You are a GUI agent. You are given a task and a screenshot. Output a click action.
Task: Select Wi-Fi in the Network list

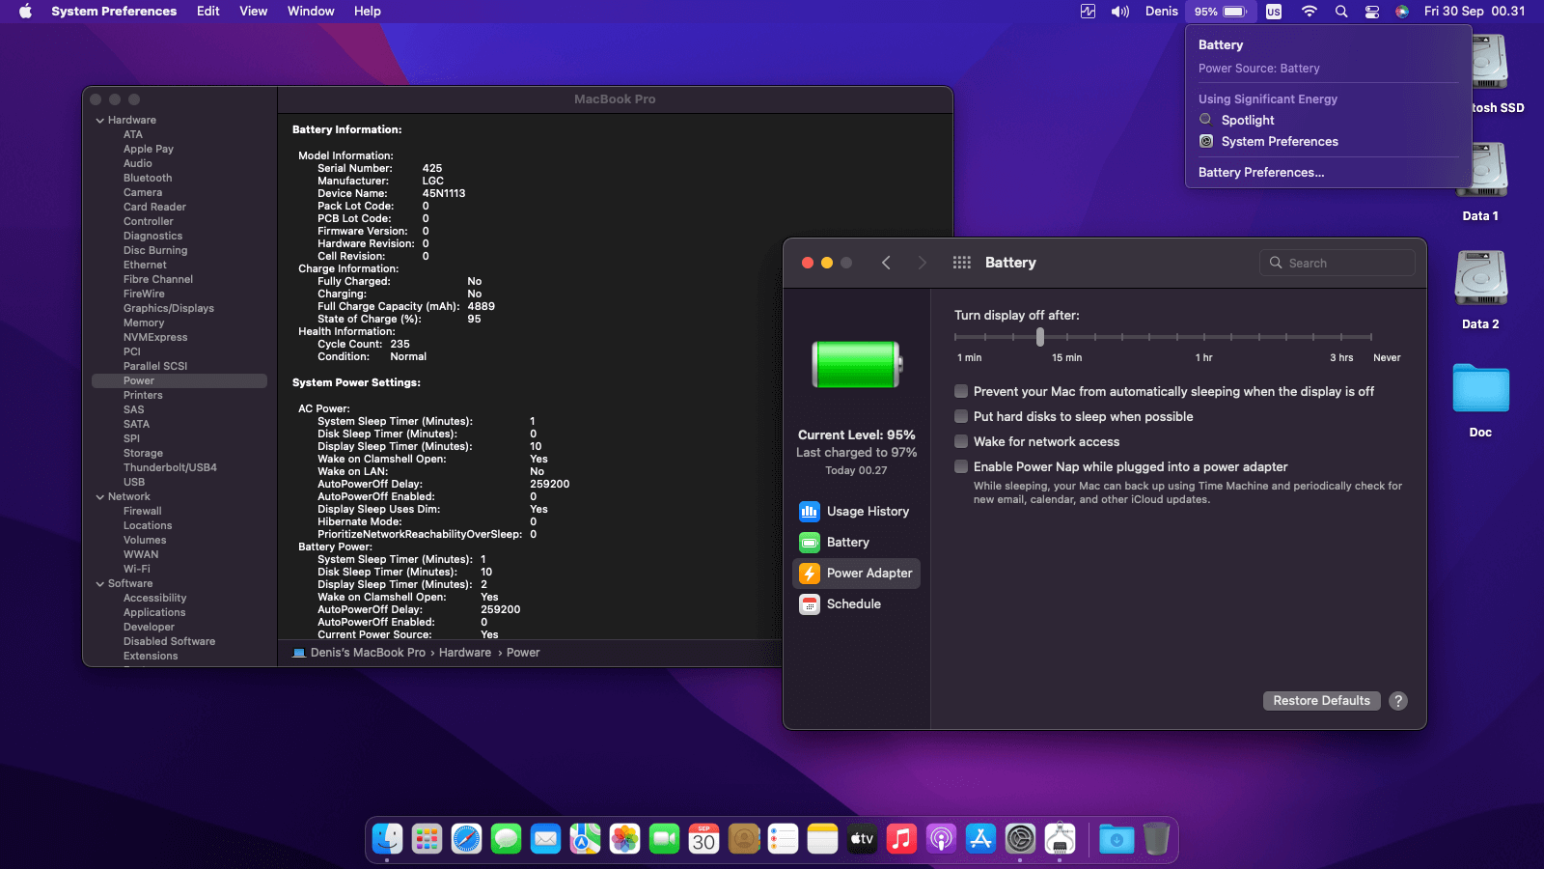coord(137,570)
